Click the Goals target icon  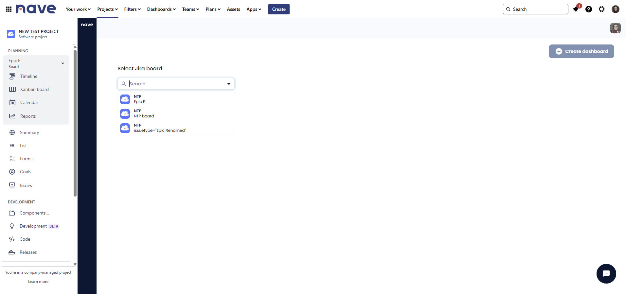click(x=12, y=172)
